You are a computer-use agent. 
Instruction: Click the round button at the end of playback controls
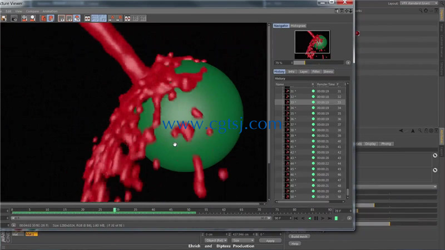[x=349, y=218]
